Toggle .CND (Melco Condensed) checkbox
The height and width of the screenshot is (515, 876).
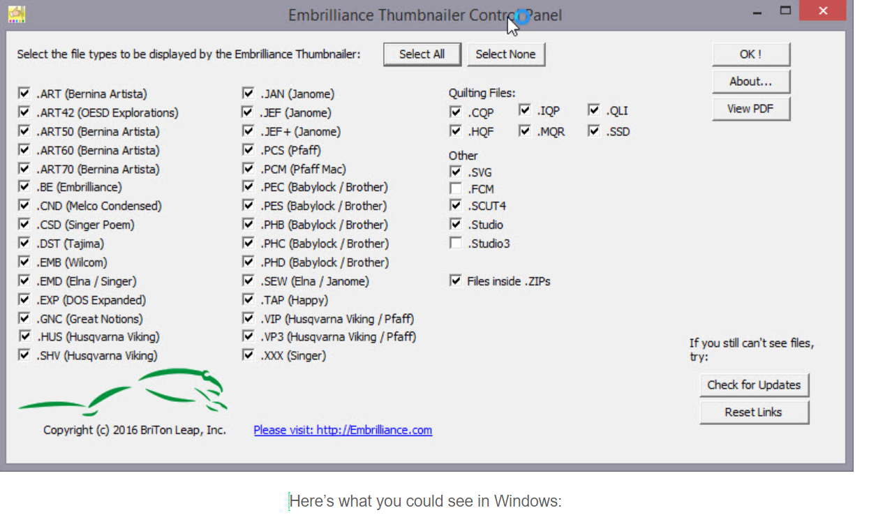(x=25, y=205)
